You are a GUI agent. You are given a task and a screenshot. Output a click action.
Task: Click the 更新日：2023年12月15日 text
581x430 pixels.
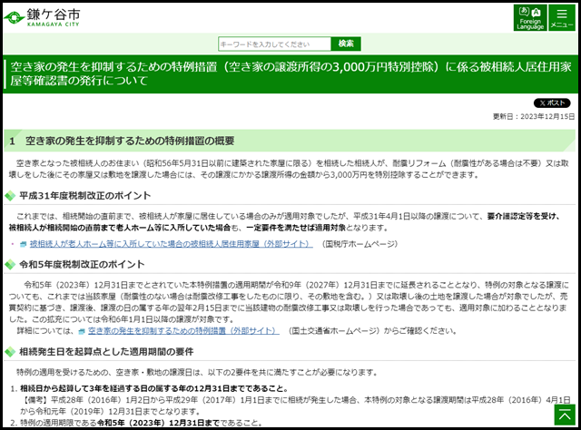(534, 117)
